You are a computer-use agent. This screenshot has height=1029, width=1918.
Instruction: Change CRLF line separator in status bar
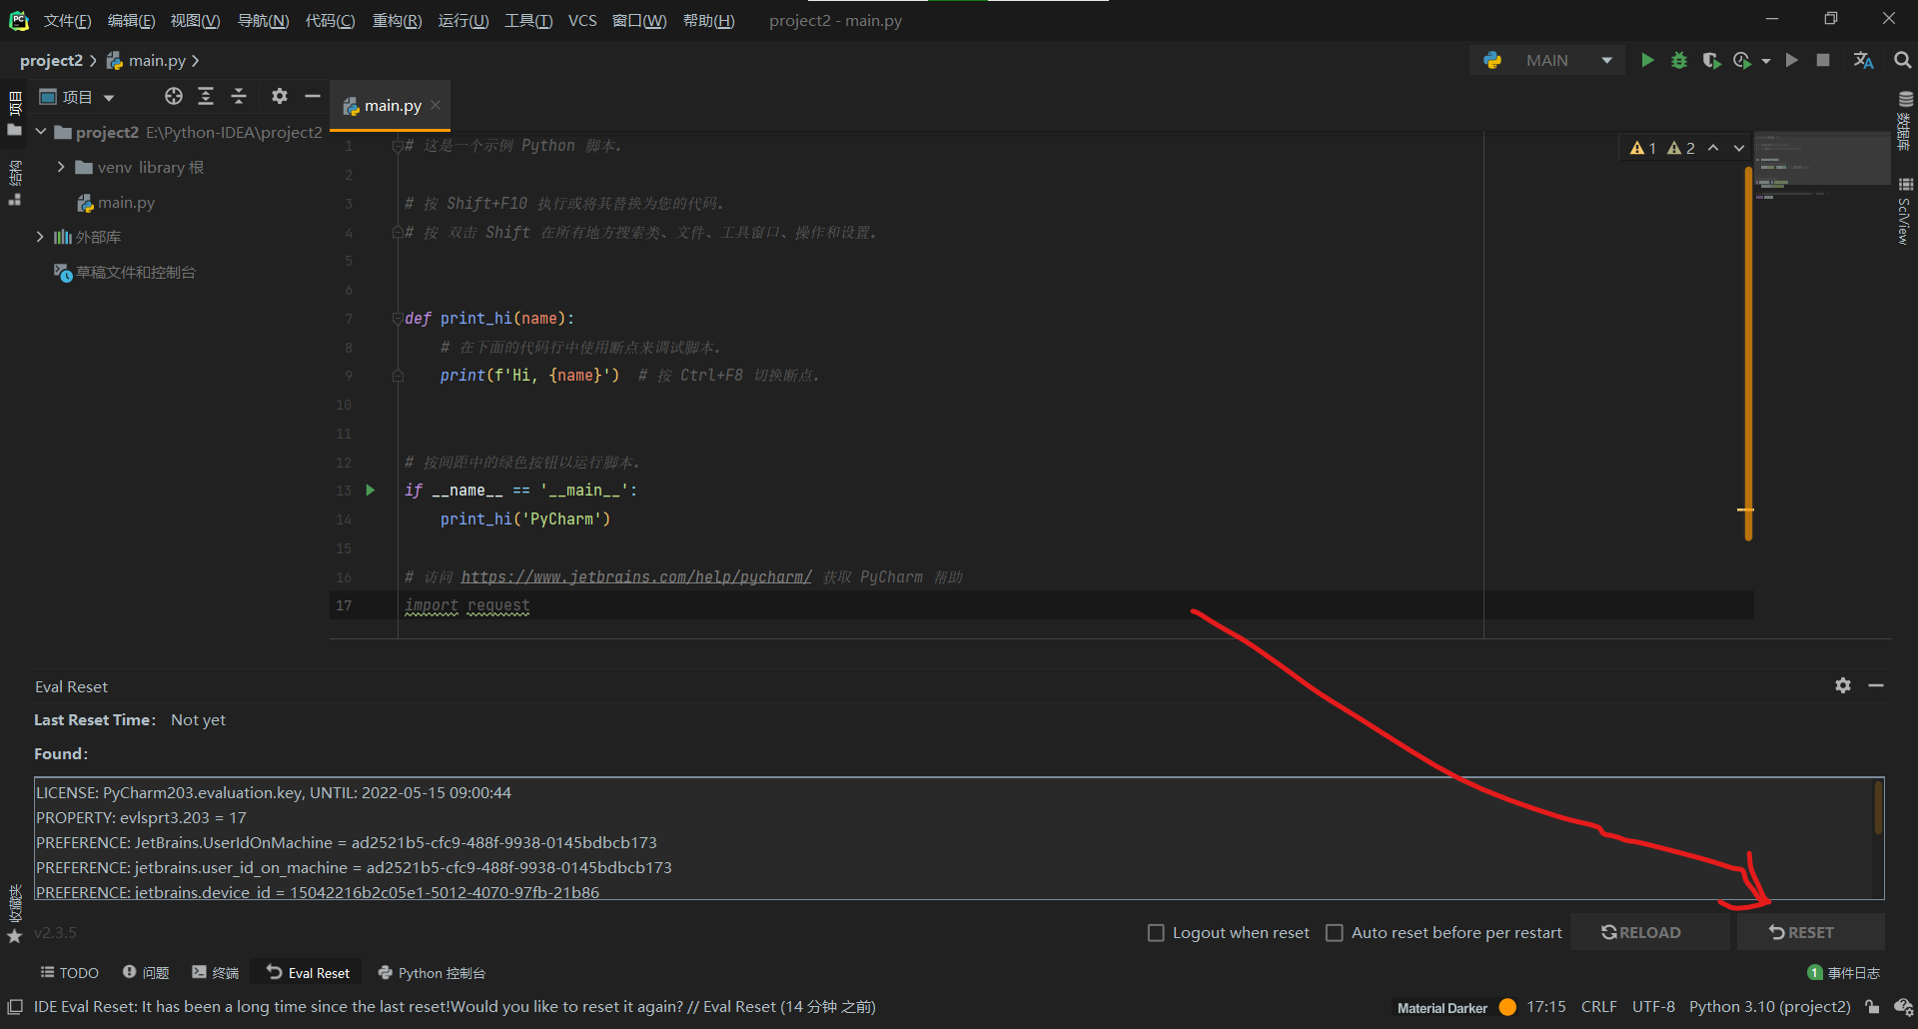click(1599, 1007)
